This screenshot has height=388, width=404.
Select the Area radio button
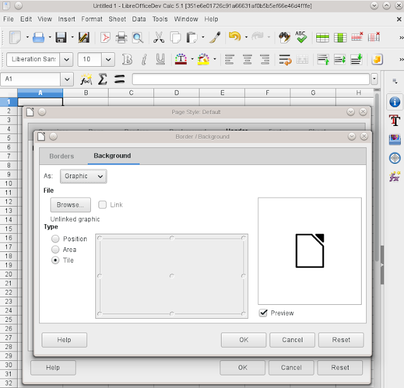pos(56,249)
